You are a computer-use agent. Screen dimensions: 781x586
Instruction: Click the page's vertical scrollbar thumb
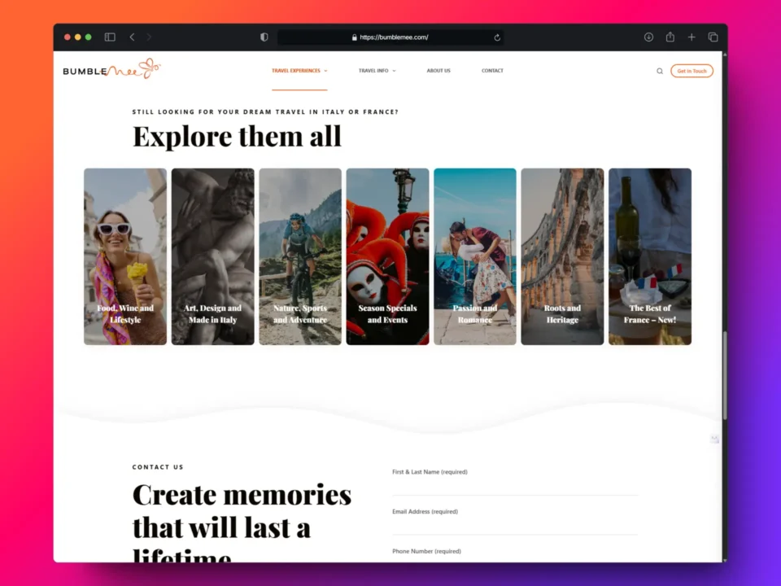pyautogui.click(x=725, y=374)
